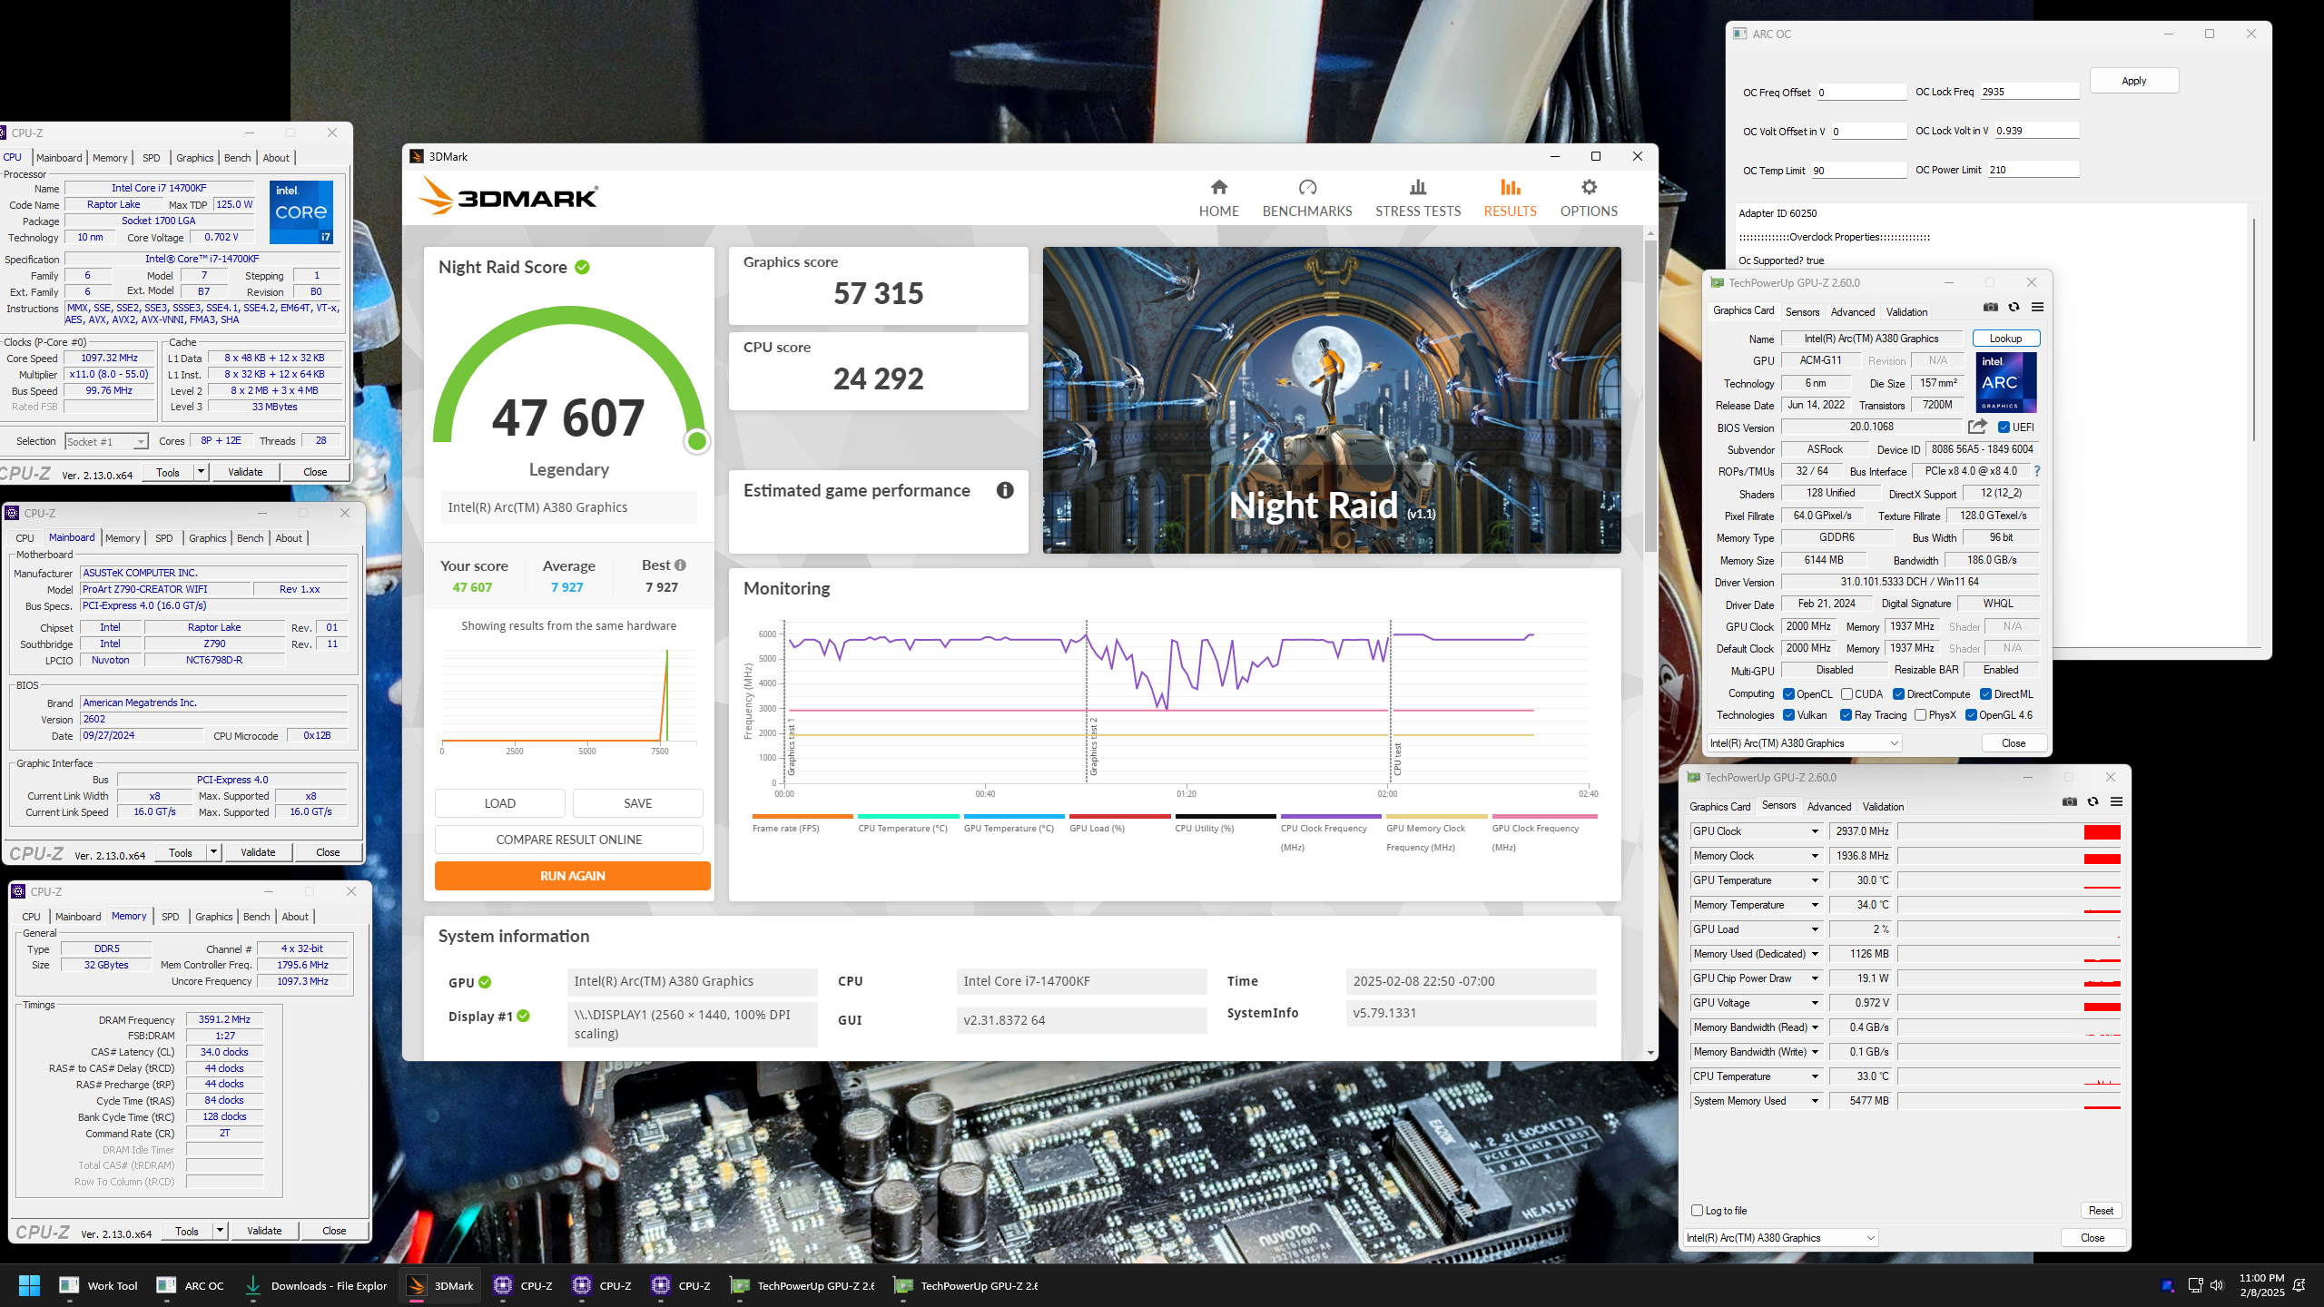This screenshot has height=1307, width=2324.
Task: Switch to ARC OC on the taskbar
Action: [x=191, y=1285]
